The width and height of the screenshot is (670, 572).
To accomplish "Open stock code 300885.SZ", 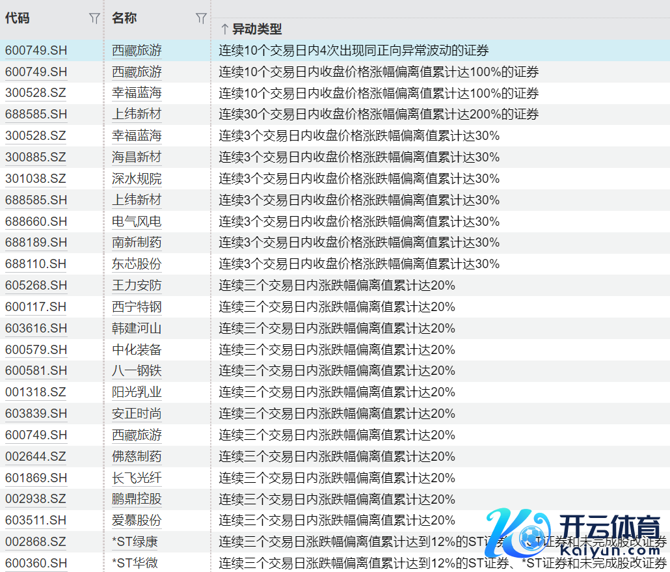I will [36, 157].
